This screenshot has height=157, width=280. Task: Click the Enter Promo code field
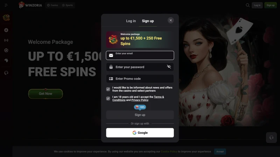[x=140, y=79]
